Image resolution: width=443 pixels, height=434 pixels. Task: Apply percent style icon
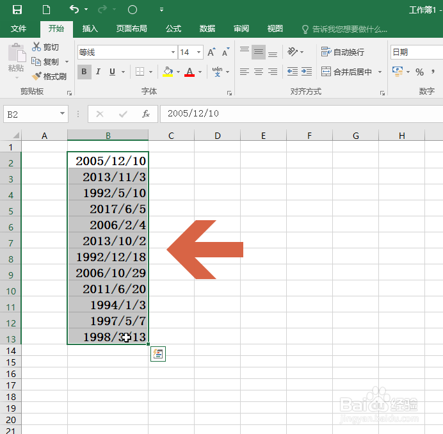pos(419,72)
